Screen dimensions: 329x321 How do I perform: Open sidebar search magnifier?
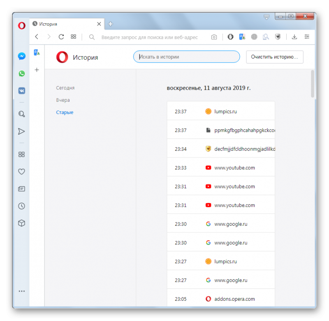click(22, 114)
